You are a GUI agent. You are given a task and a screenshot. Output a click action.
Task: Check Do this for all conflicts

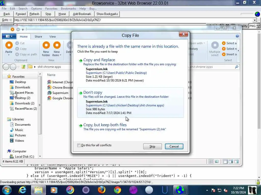click(x=79, y=145)
